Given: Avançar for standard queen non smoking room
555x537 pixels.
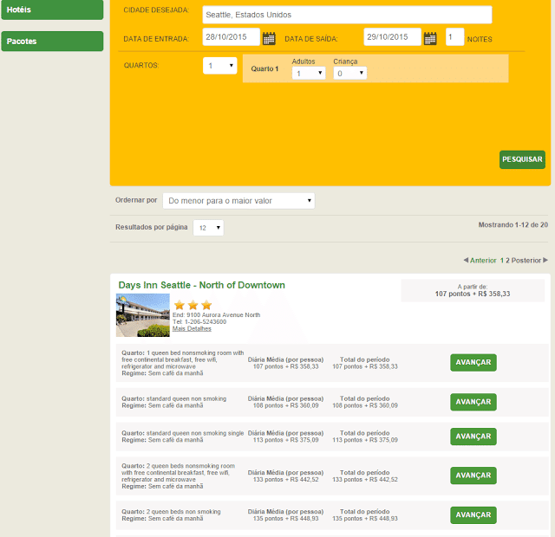Looking at the screenshot, I should pos(473,402).
